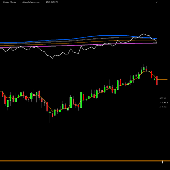Click the small volume bar at the bottom right

click(x=163, y=162)
